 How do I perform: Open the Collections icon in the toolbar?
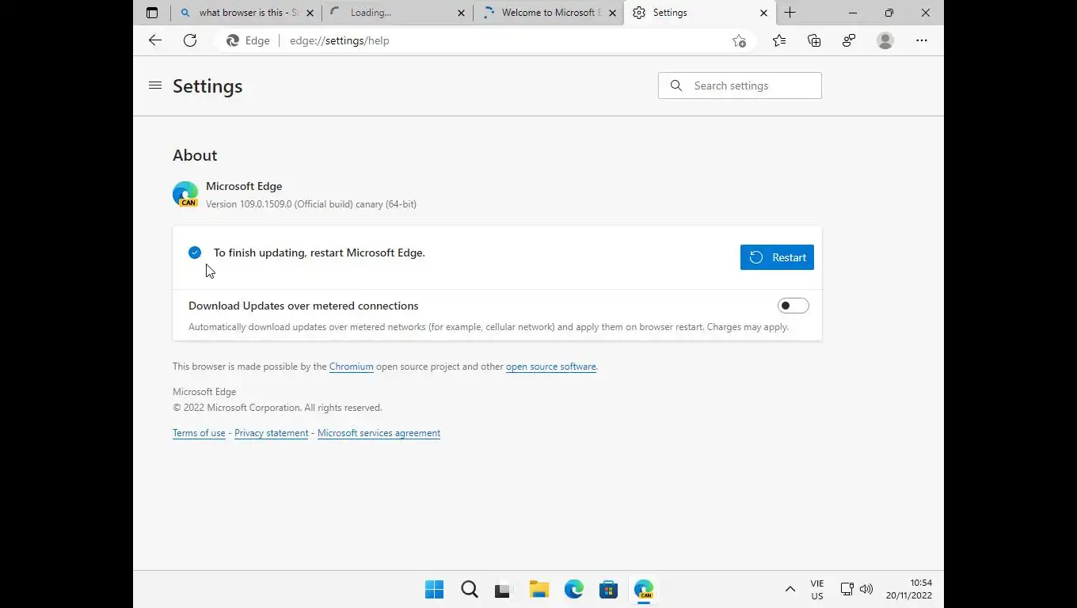(814, 40)
